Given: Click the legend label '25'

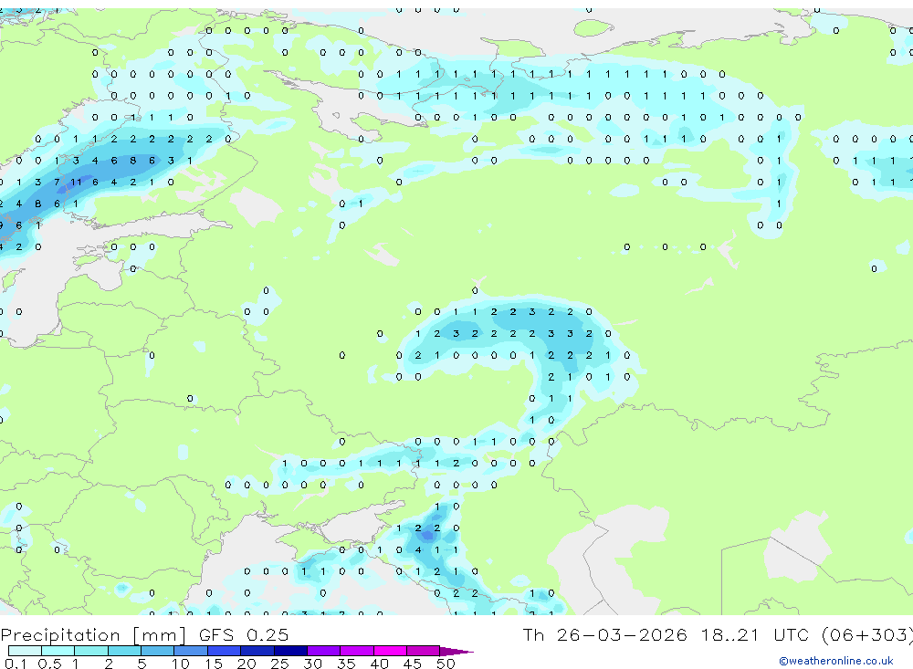Looking at the screenshot, I should pos(279,664).
